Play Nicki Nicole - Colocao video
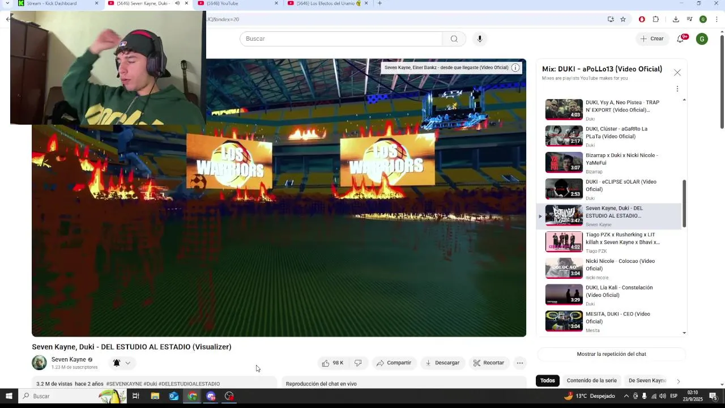This screenshot has width=725, height=408. (x=564, y=268)
